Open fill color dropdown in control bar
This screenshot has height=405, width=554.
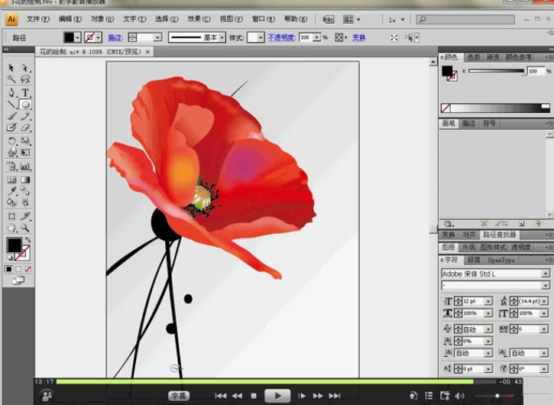click(77, 37)
